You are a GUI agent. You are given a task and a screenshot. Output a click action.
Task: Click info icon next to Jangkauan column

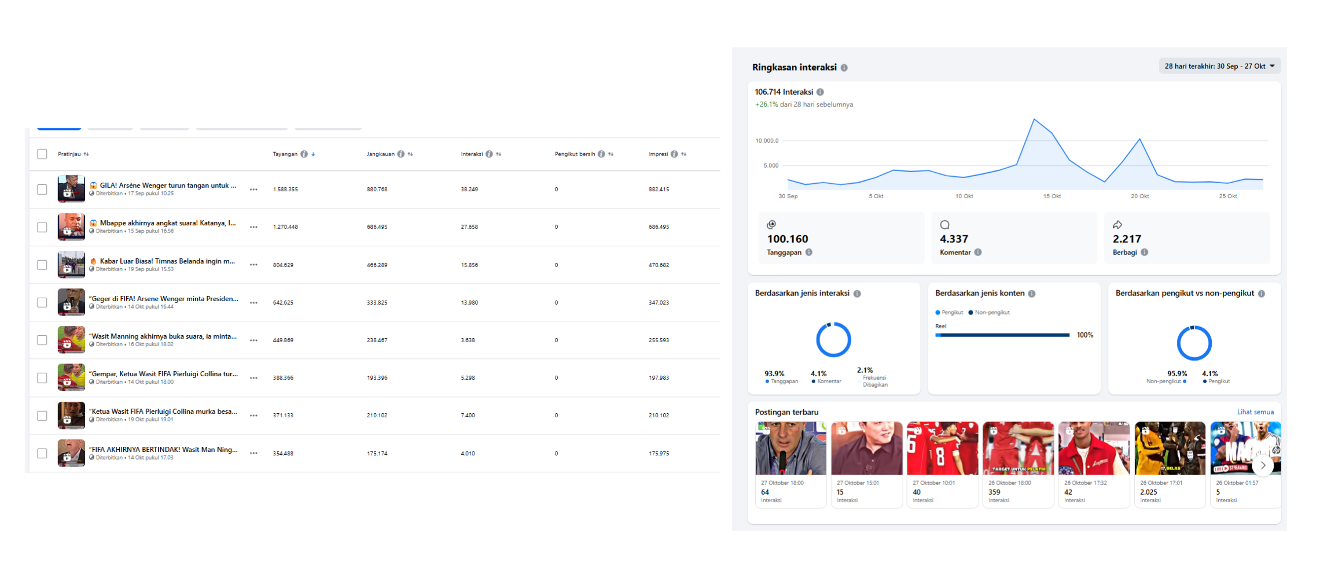point(400,154)
